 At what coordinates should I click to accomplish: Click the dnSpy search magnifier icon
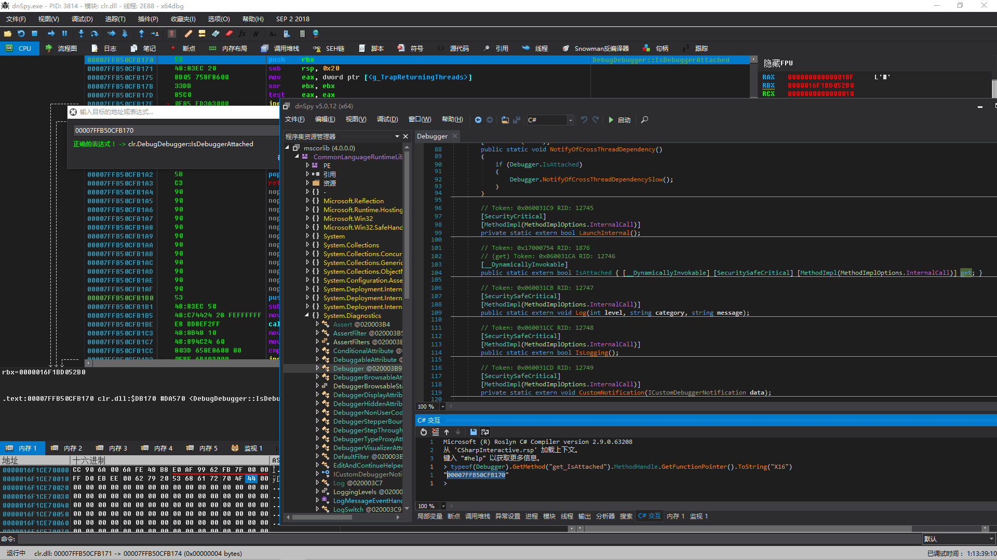644,120
